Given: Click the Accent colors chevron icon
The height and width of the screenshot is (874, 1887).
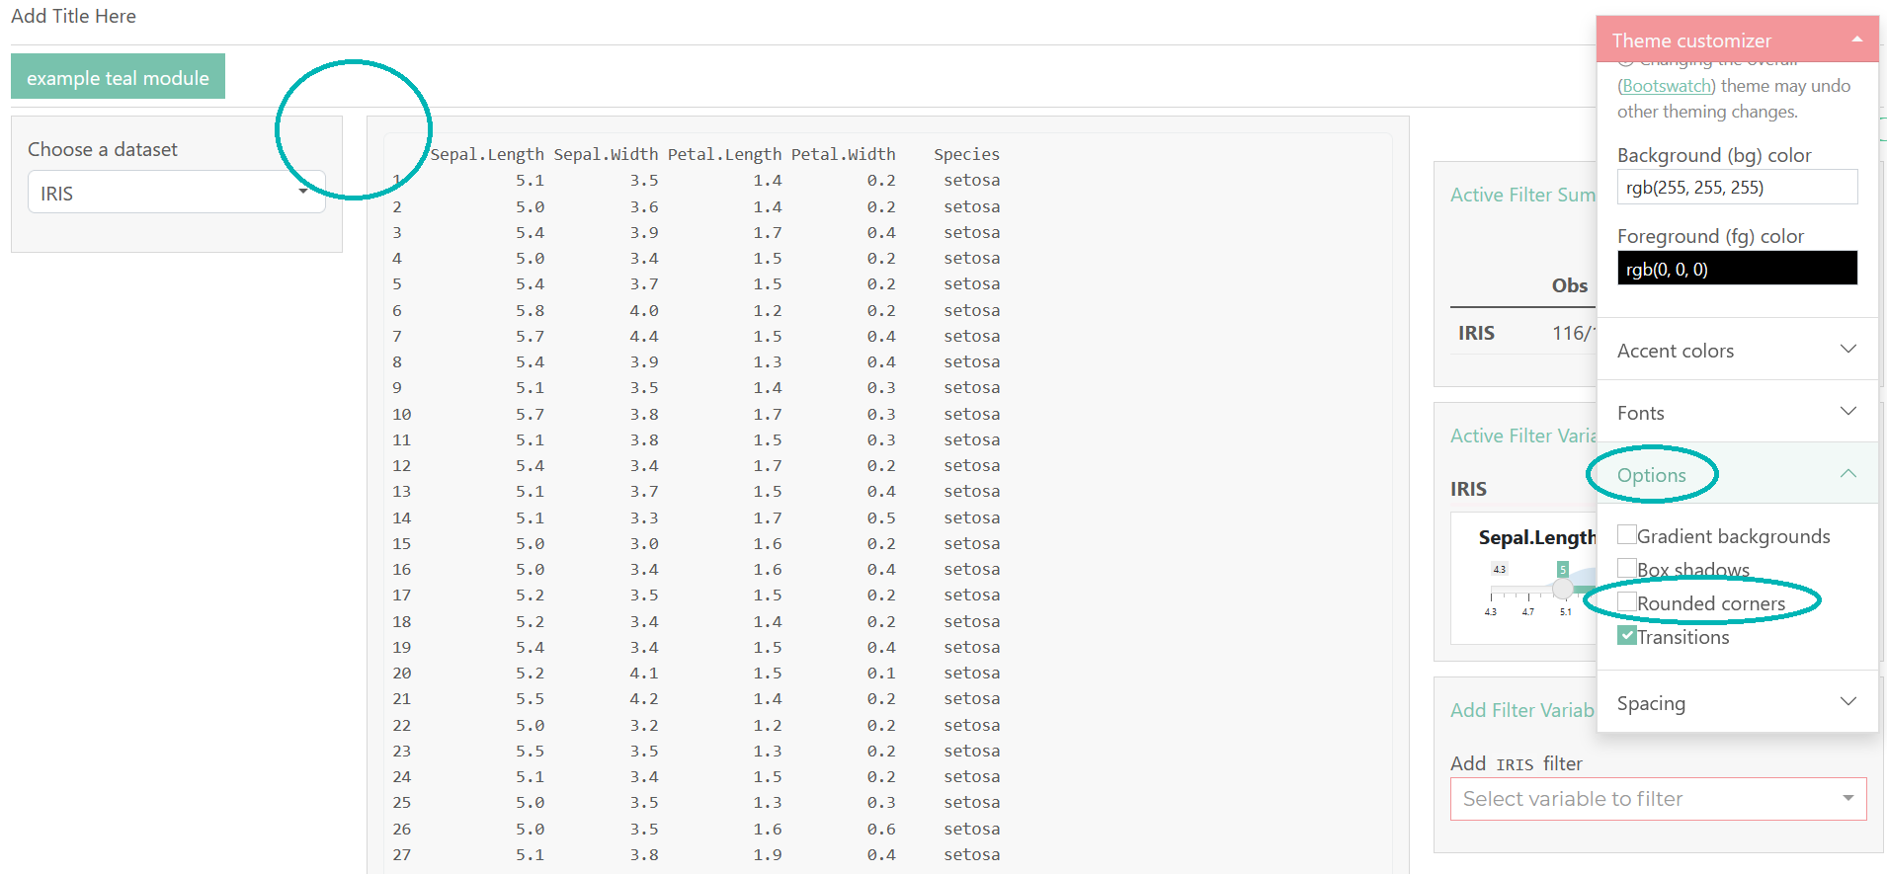Looking at the screenshot, I should pos(1847,350).
